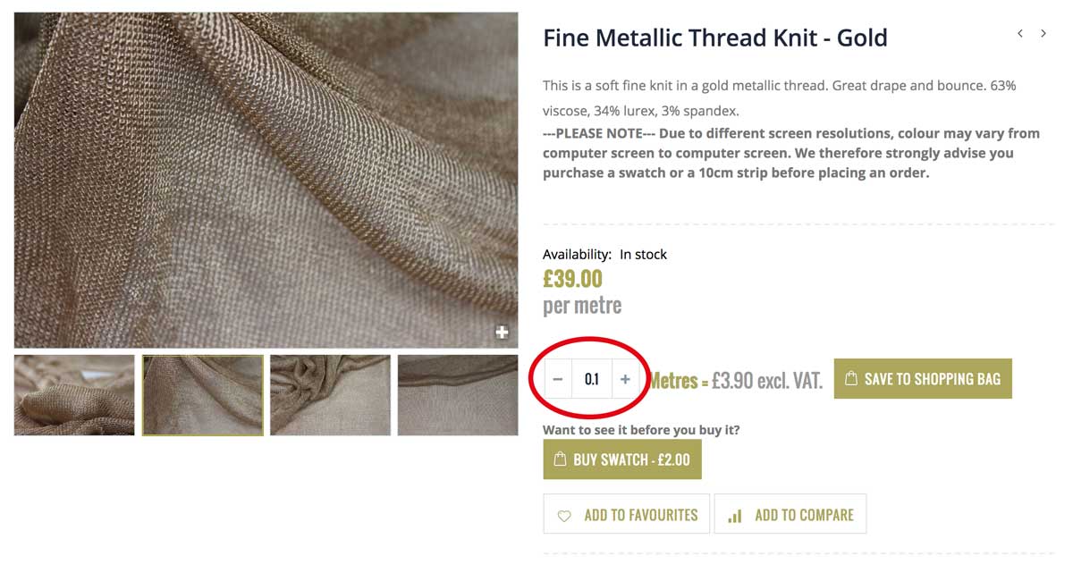Image resolution: width=1073 pixels, height=573 pixels.
Task: Zoom the main image with plus icon
Action: 503,333
